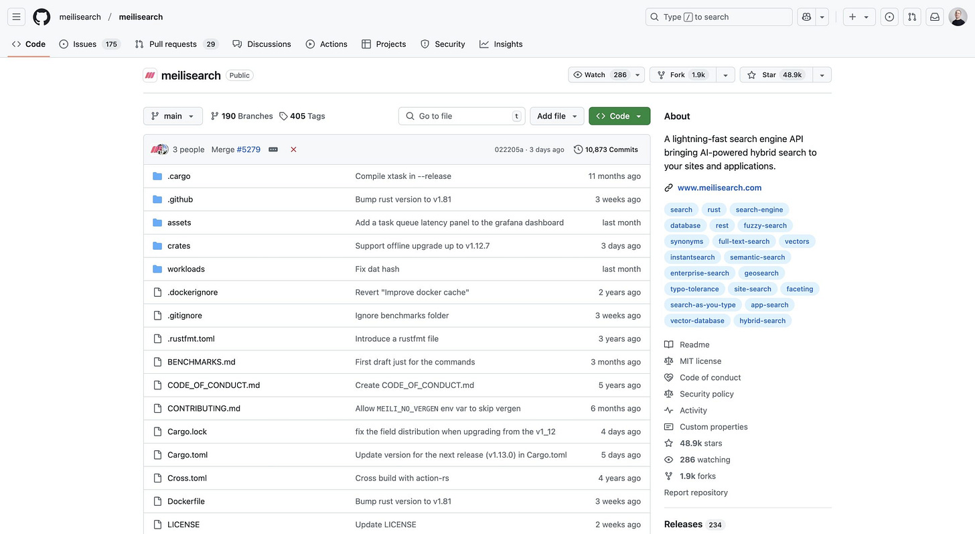
Task: Open the workloads folder icon
Action: [x=157, y=269]
